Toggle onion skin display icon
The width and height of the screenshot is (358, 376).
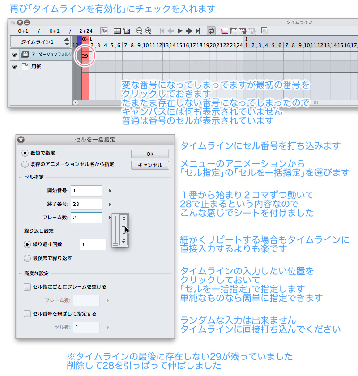264,31
